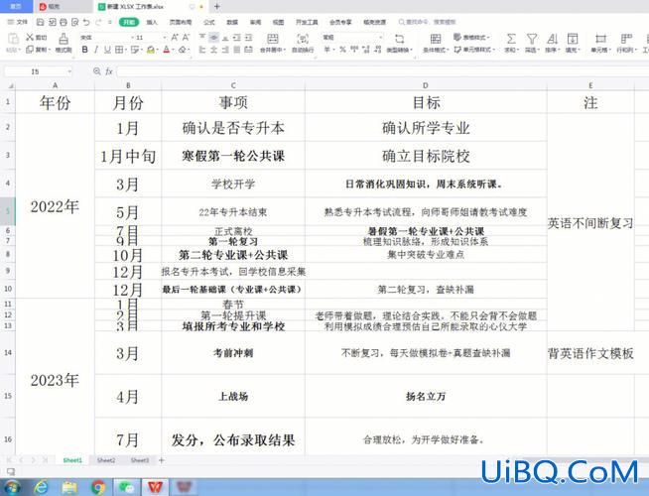Align text left in cell
Viewport: 649px width, 496px height.
tap(202, 50)
